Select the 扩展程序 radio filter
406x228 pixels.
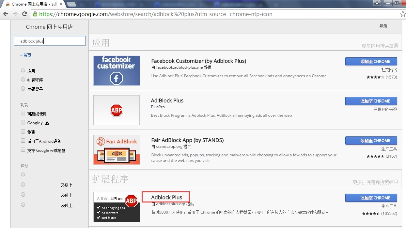point(23,79)
